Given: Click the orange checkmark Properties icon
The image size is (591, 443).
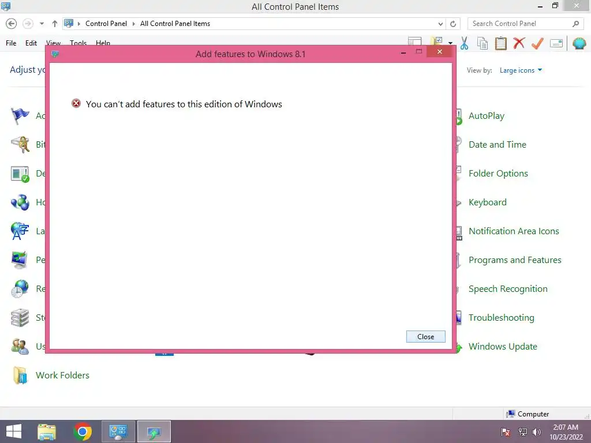Looking at the screenshot, I should coord(537,43).
